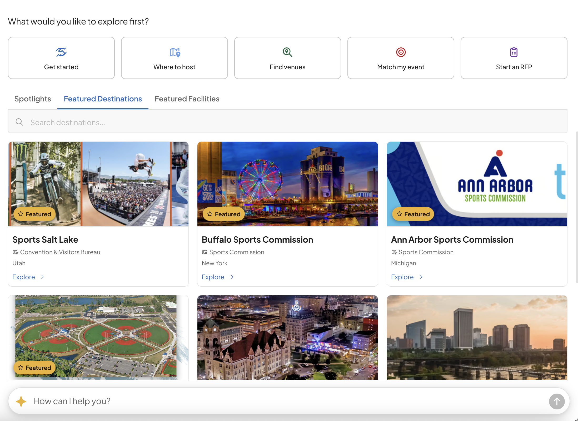This screenshot has width=578, height=421.
Task: Click the Convention & Visitors Bureau label
Action: pos(60,252)
